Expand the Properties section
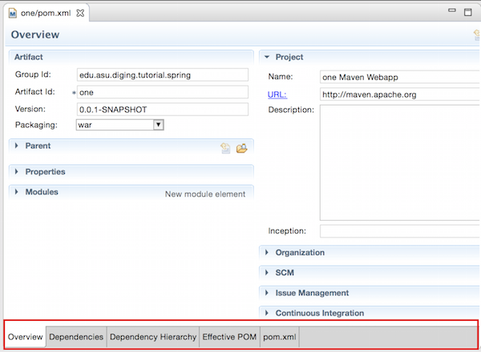481x352 pixels. (x=17, y=172)
